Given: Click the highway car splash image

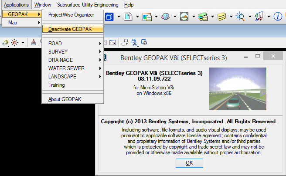Looking at the screenshot, I should tap(238, 89).
